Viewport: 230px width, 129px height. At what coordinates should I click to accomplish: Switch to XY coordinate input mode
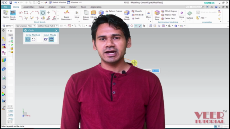pos(46,39)
